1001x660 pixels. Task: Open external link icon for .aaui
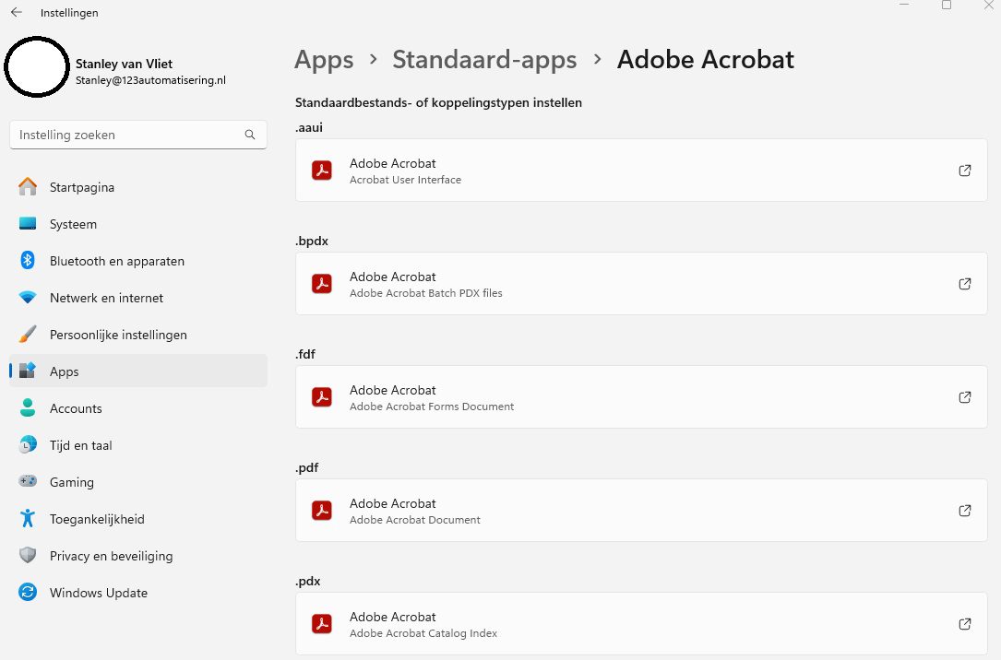click(x=964, y=171)
